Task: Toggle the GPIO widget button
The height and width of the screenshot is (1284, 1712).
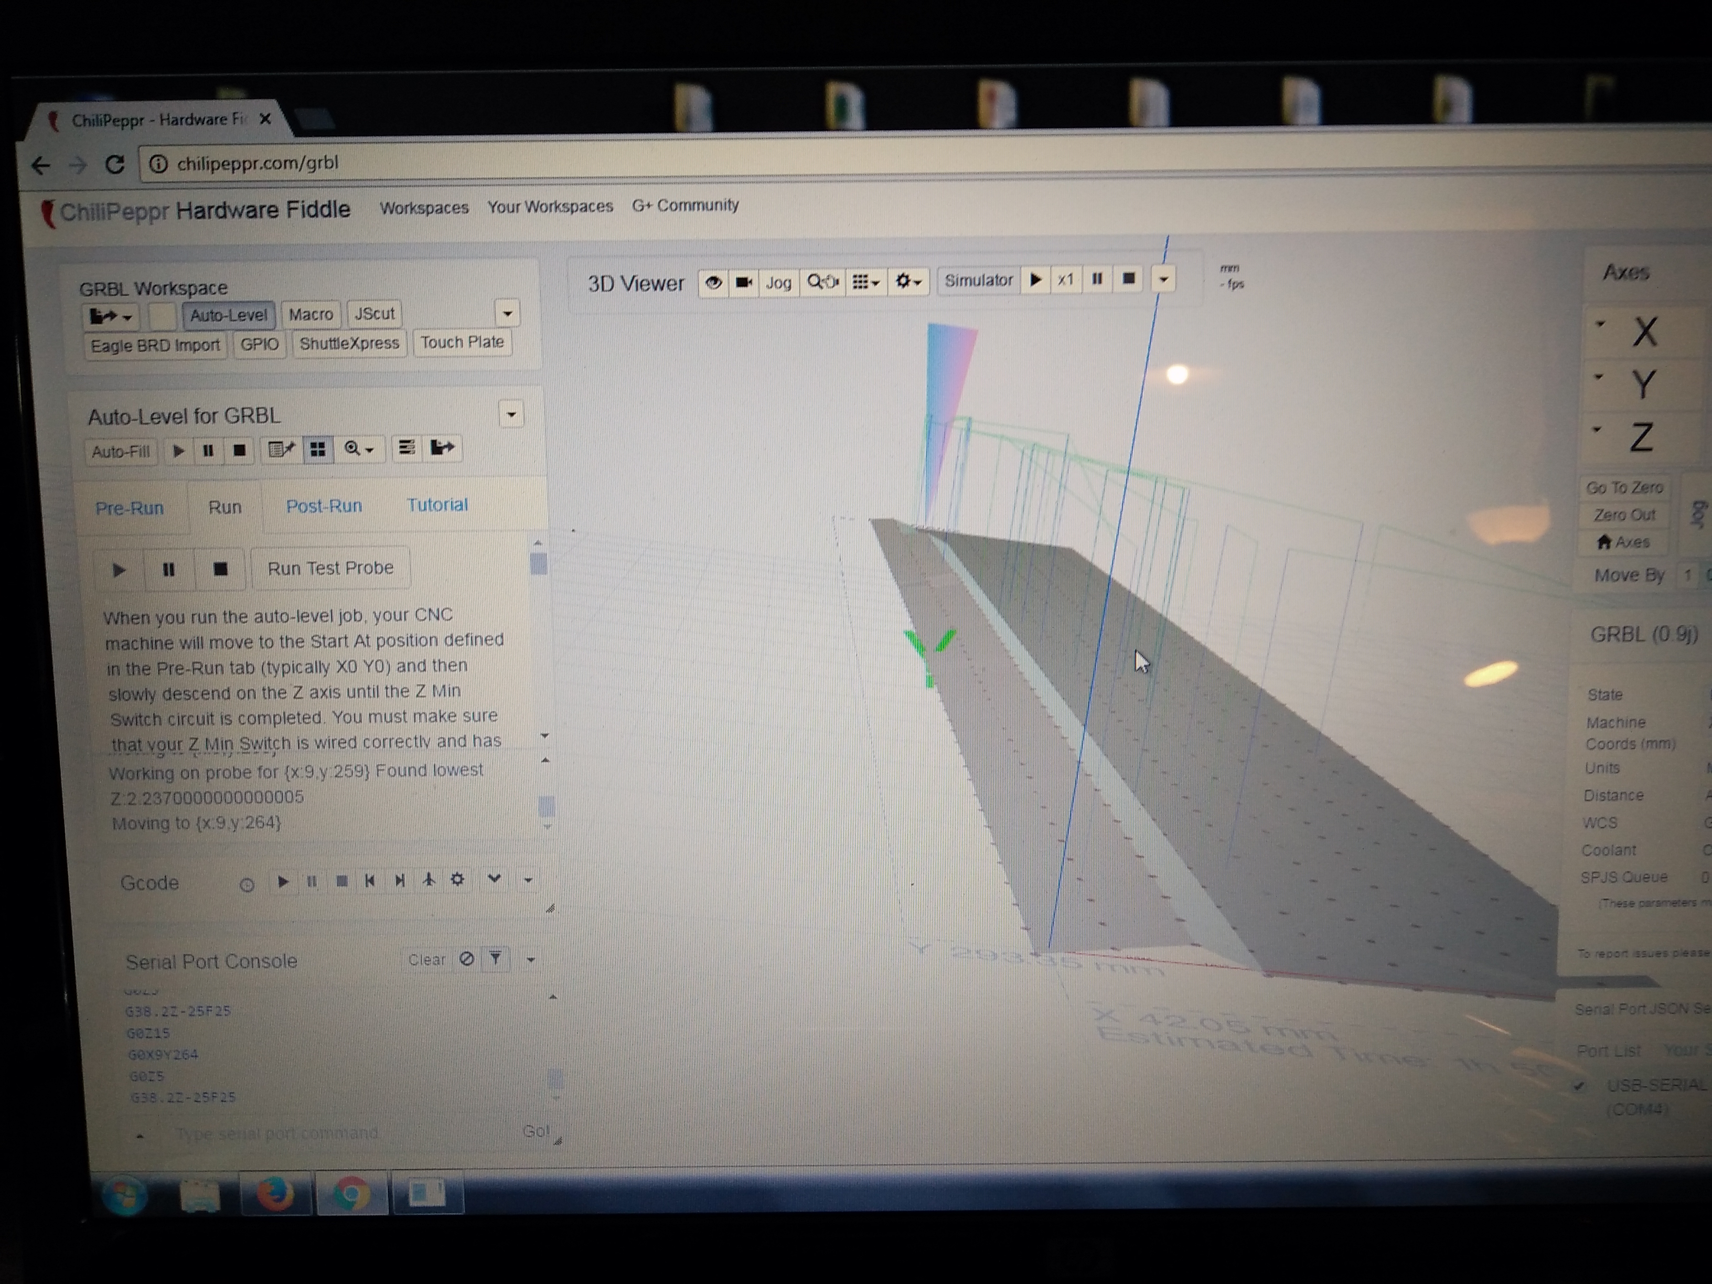Action: tap(259, 345)
